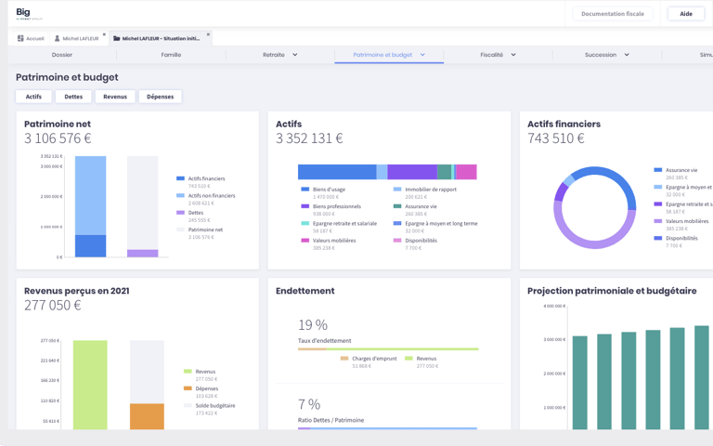Click the Actifs financiers donut chart
713x446 pixels.
point(595,207)
